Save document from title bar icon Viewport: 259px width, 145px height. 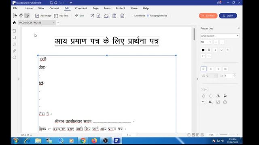tap(51, 3)
